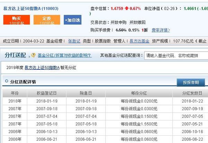Viewport: 208px width, 143px height.
Task: Click record date 2018-01-19 cell
Action: (x=47, y=101)
